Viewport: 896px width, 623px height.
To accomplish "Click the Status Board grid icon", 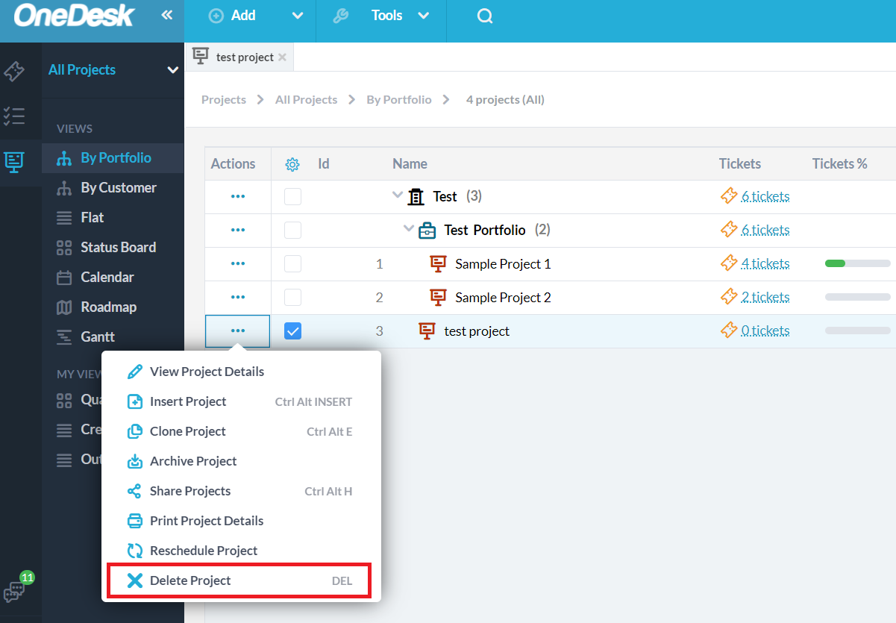I will pos(65,248).
